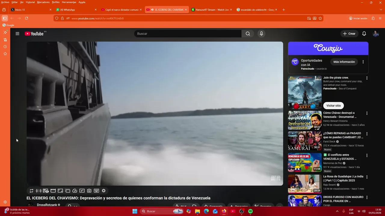Open the YouTube guide hamburger menu
Screen dimensions: 385x216
[x=17, y=34]
